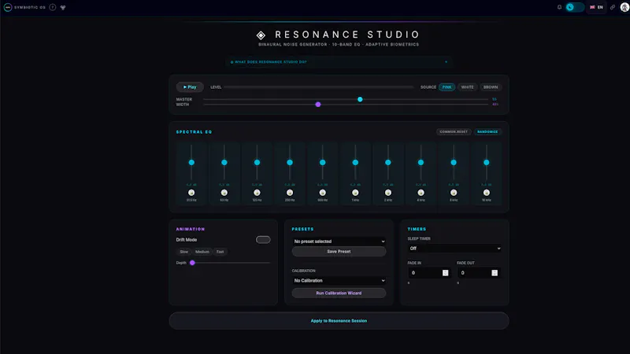This screenshot has width=630, height=354.
Task: Open the 'No preset selected' dropdown
Action: [x=339, y=242]
